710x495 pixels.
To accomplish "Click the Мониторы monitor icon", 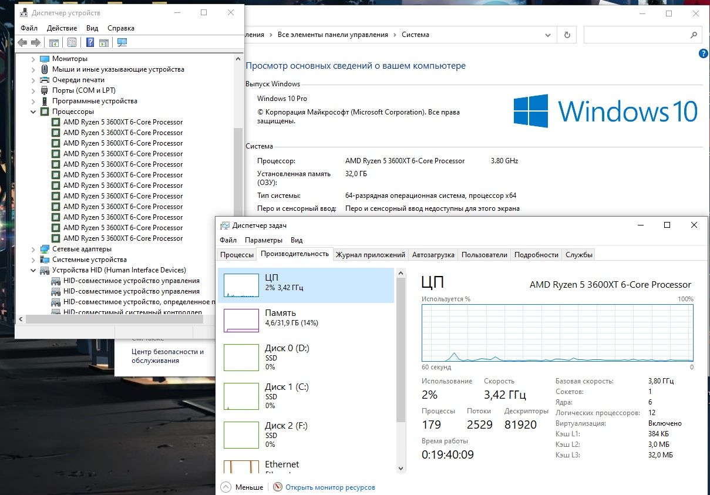I will 45,59.
